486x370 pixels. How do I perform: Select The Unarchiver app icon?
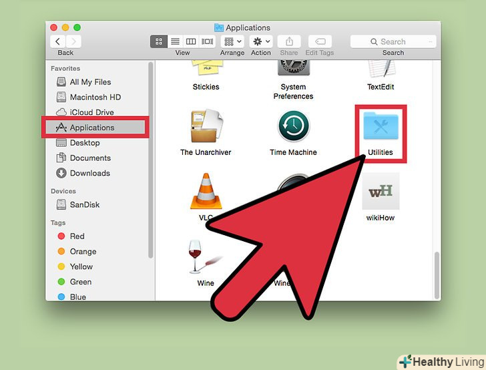coord(207,126)
